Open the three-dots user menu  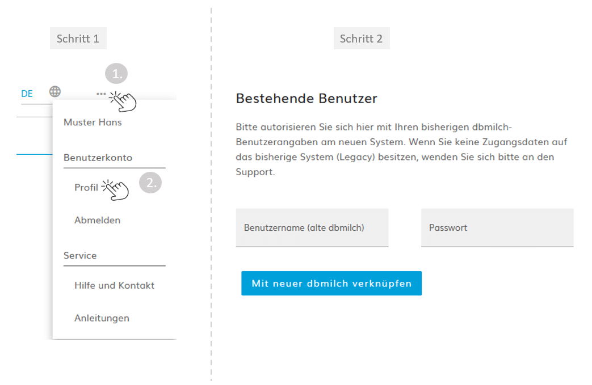(x=101, y=94)
